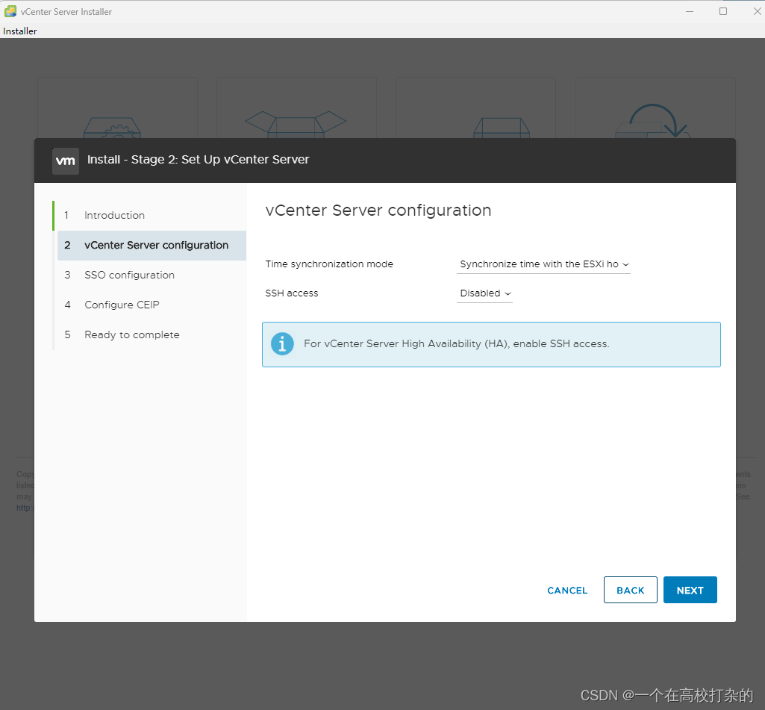Minimize the vCenter Server Installer window
Screen dimensions: 765x710
(690, 11)
